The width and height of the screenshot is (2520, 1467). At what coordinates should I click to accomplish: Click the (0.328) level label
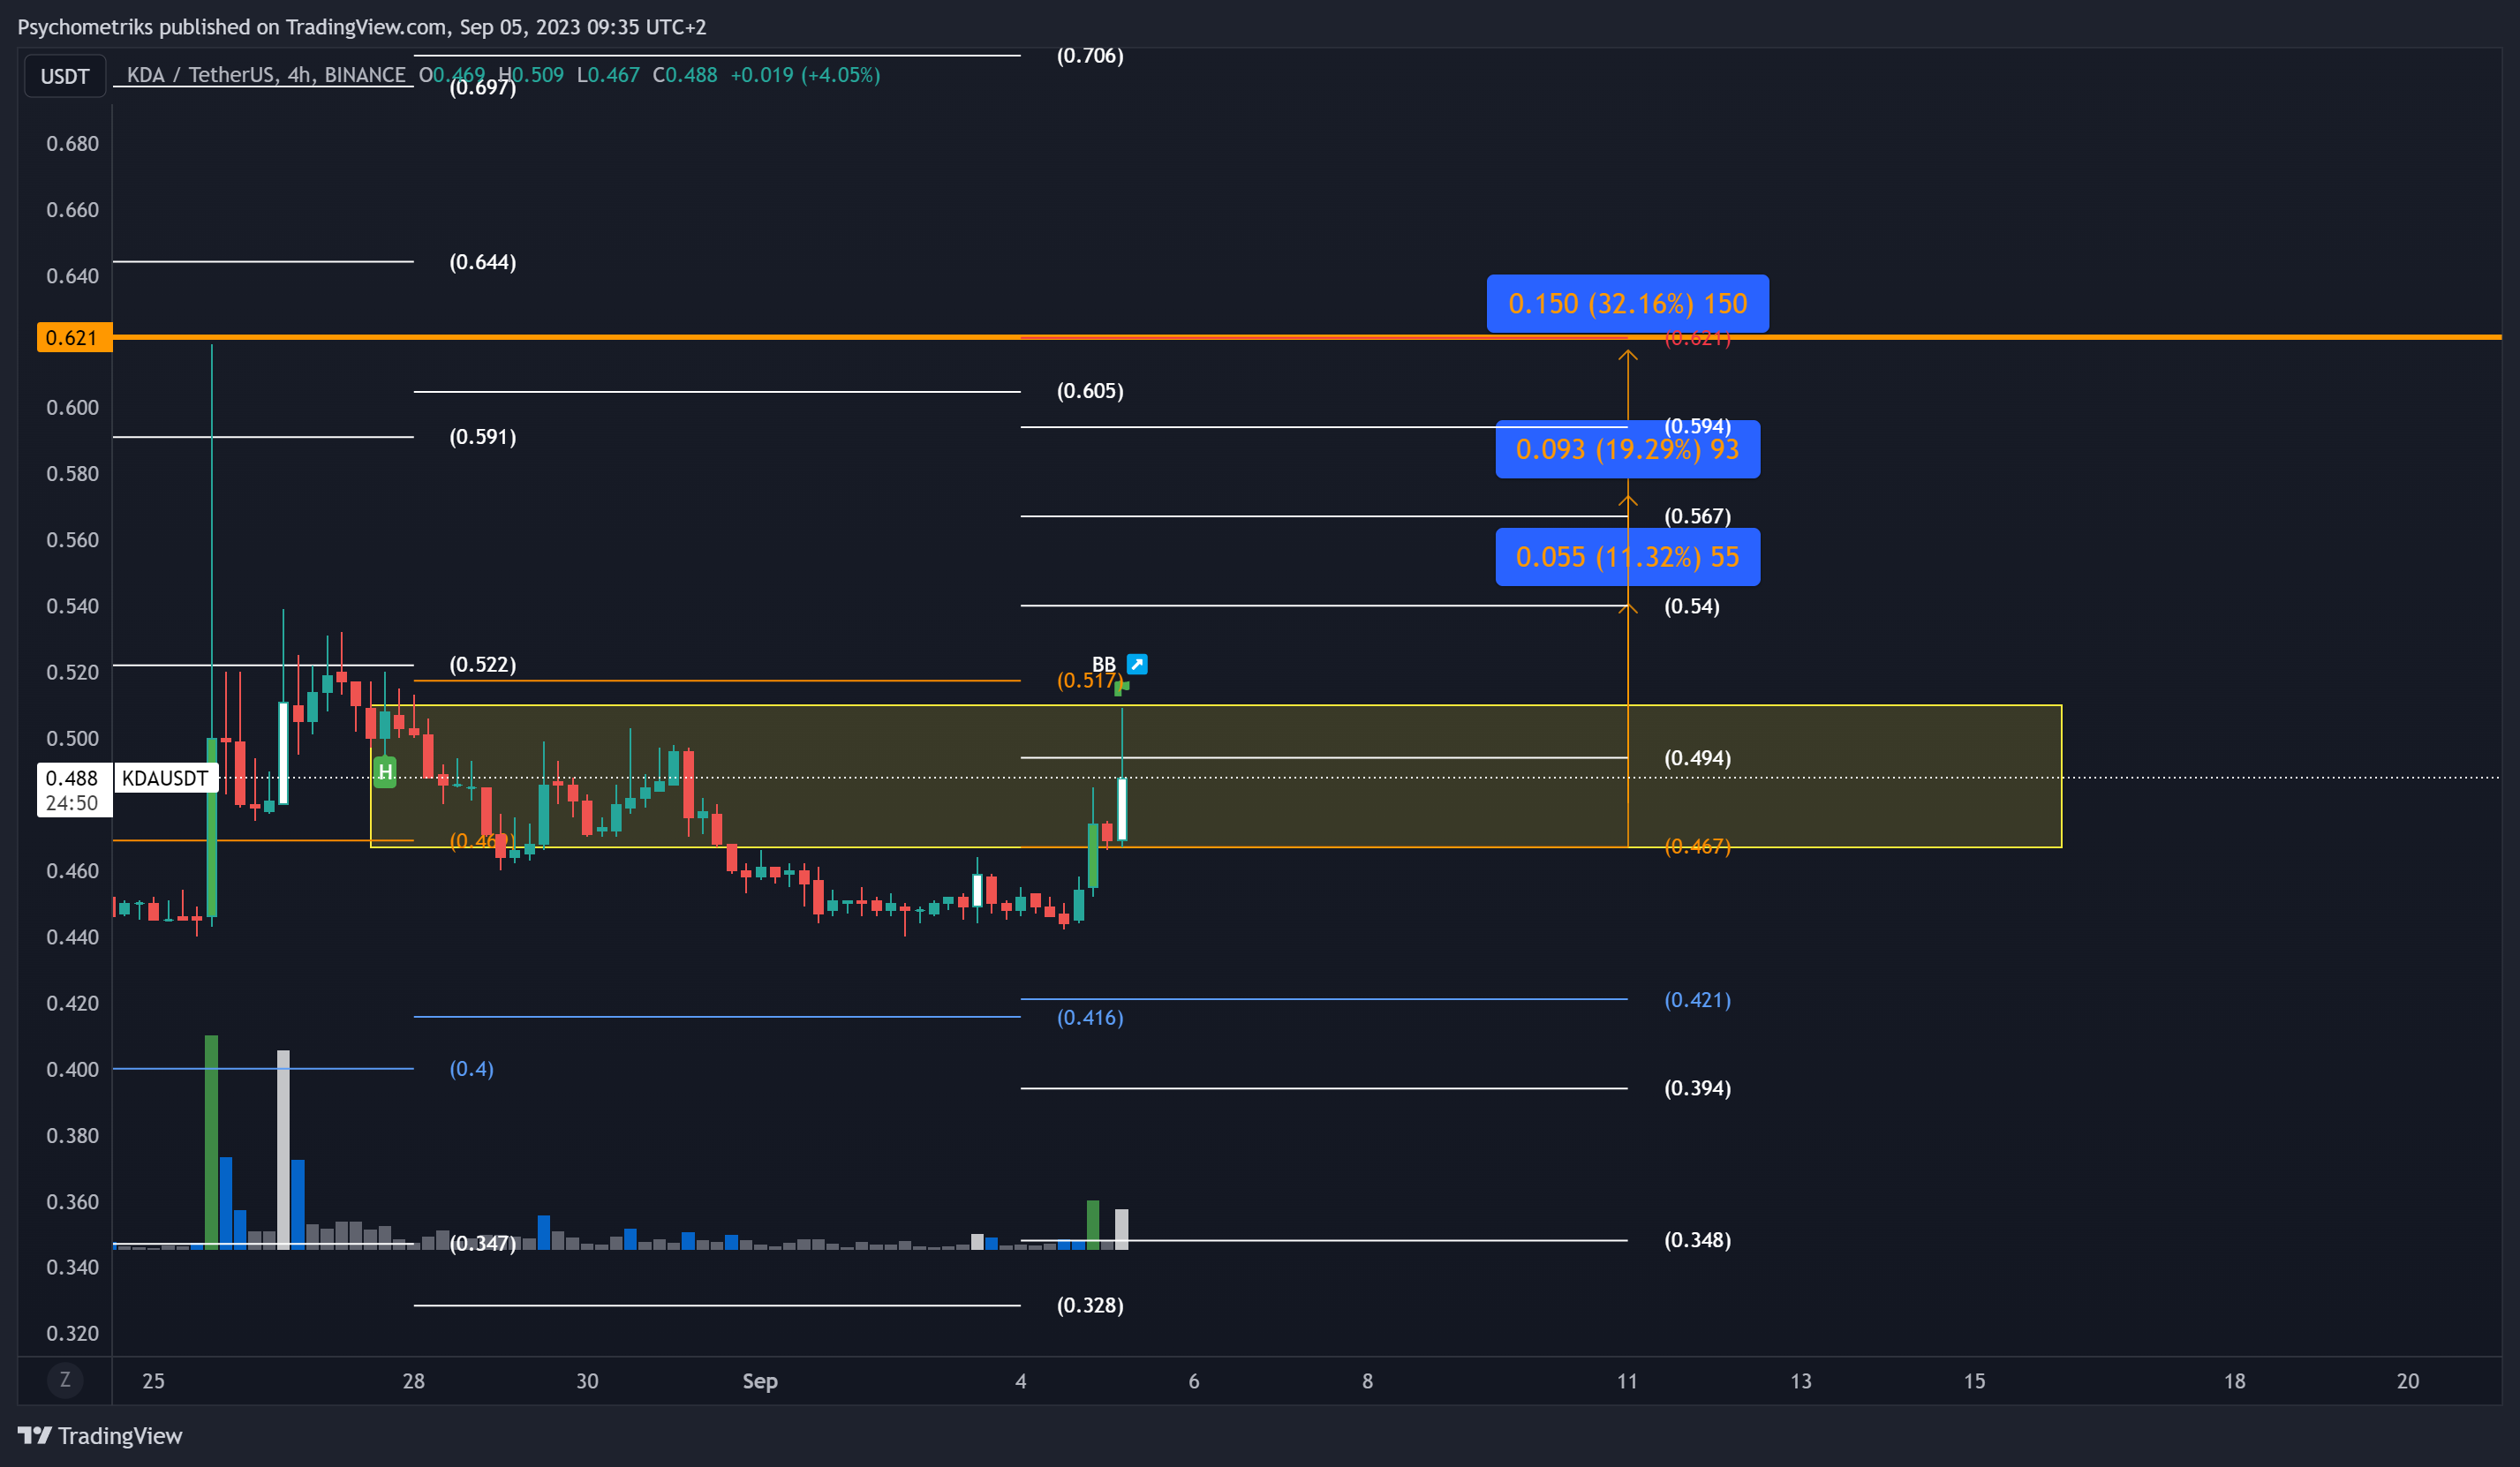coord(1090,1305)
